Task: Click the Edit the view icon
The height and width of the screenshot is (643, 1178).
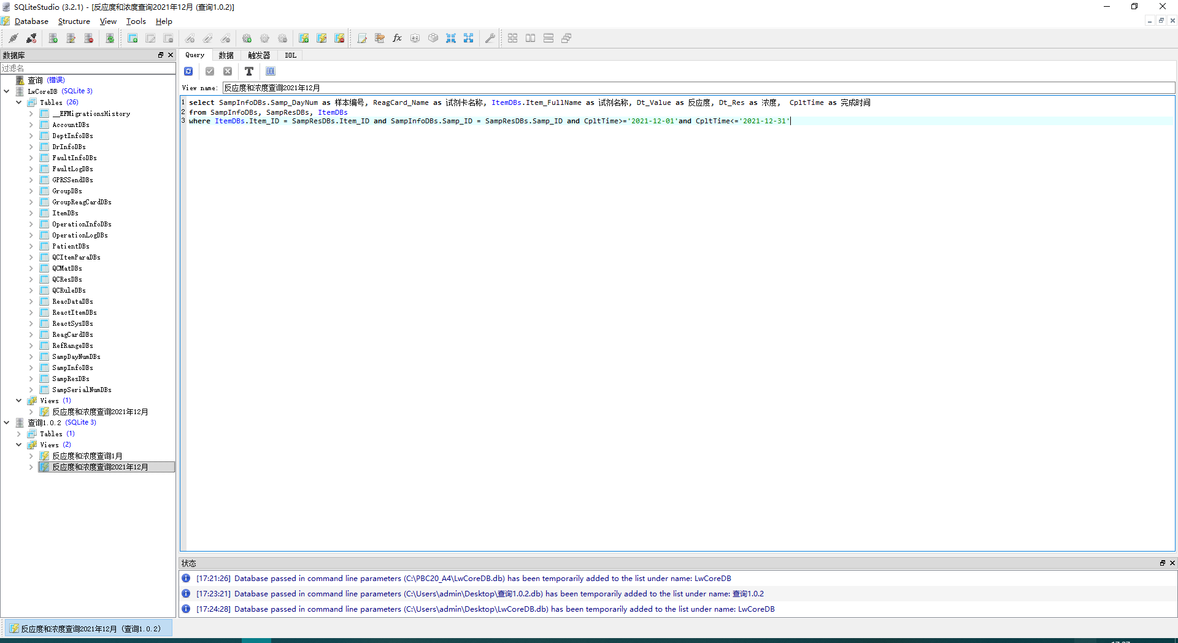Action: 321,38
